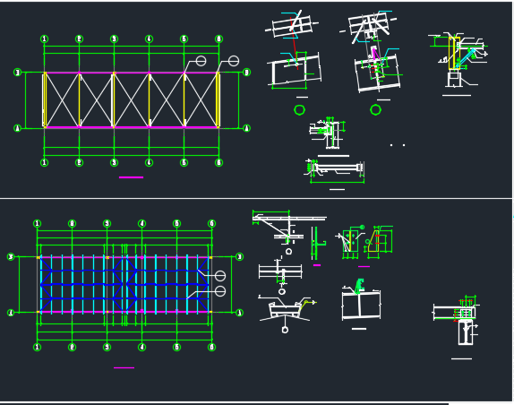
Task: Click axis bubble A right of the bracing plan
Action: 247,128
